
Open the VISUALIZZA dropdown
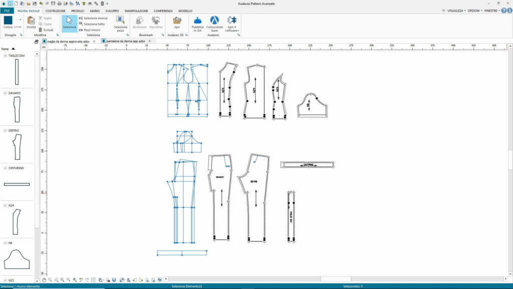pyautogui.click(x=456, y=11)
